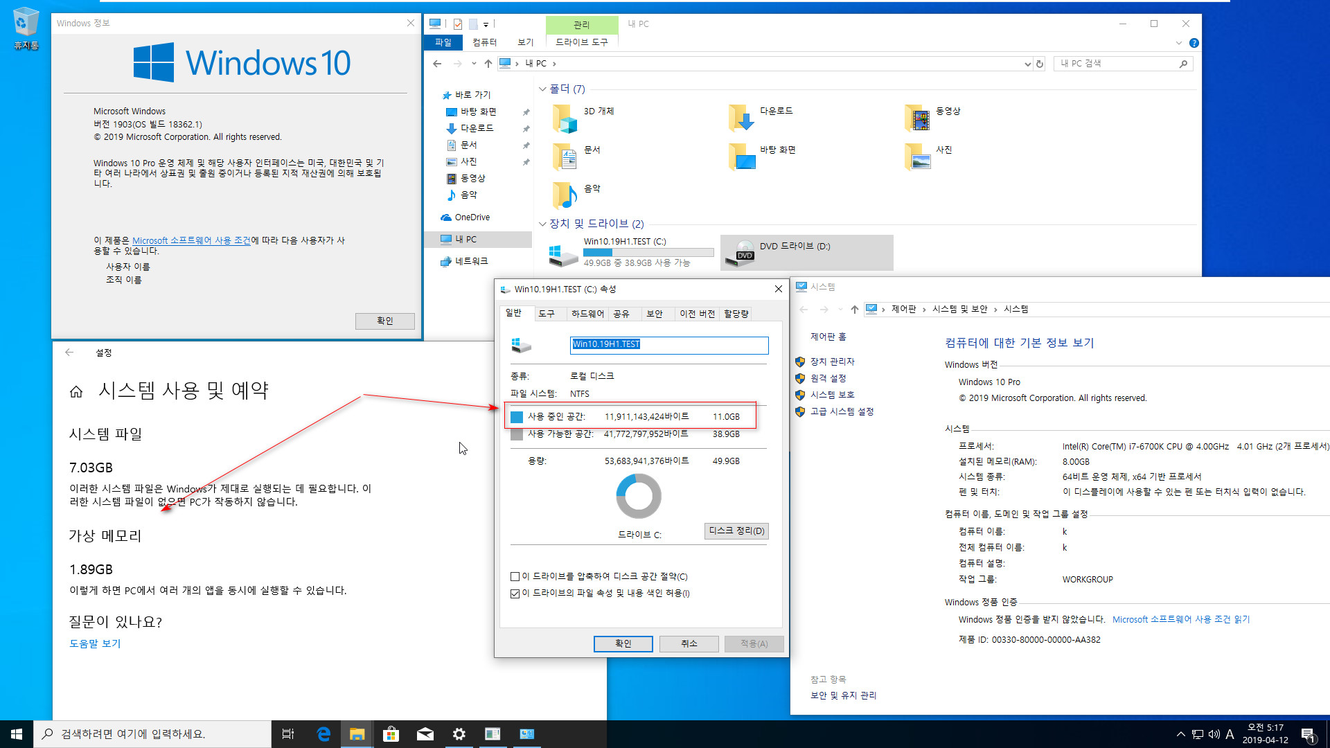Open the 3D 개체 folder icon
1330x748 pixels.
565,118
